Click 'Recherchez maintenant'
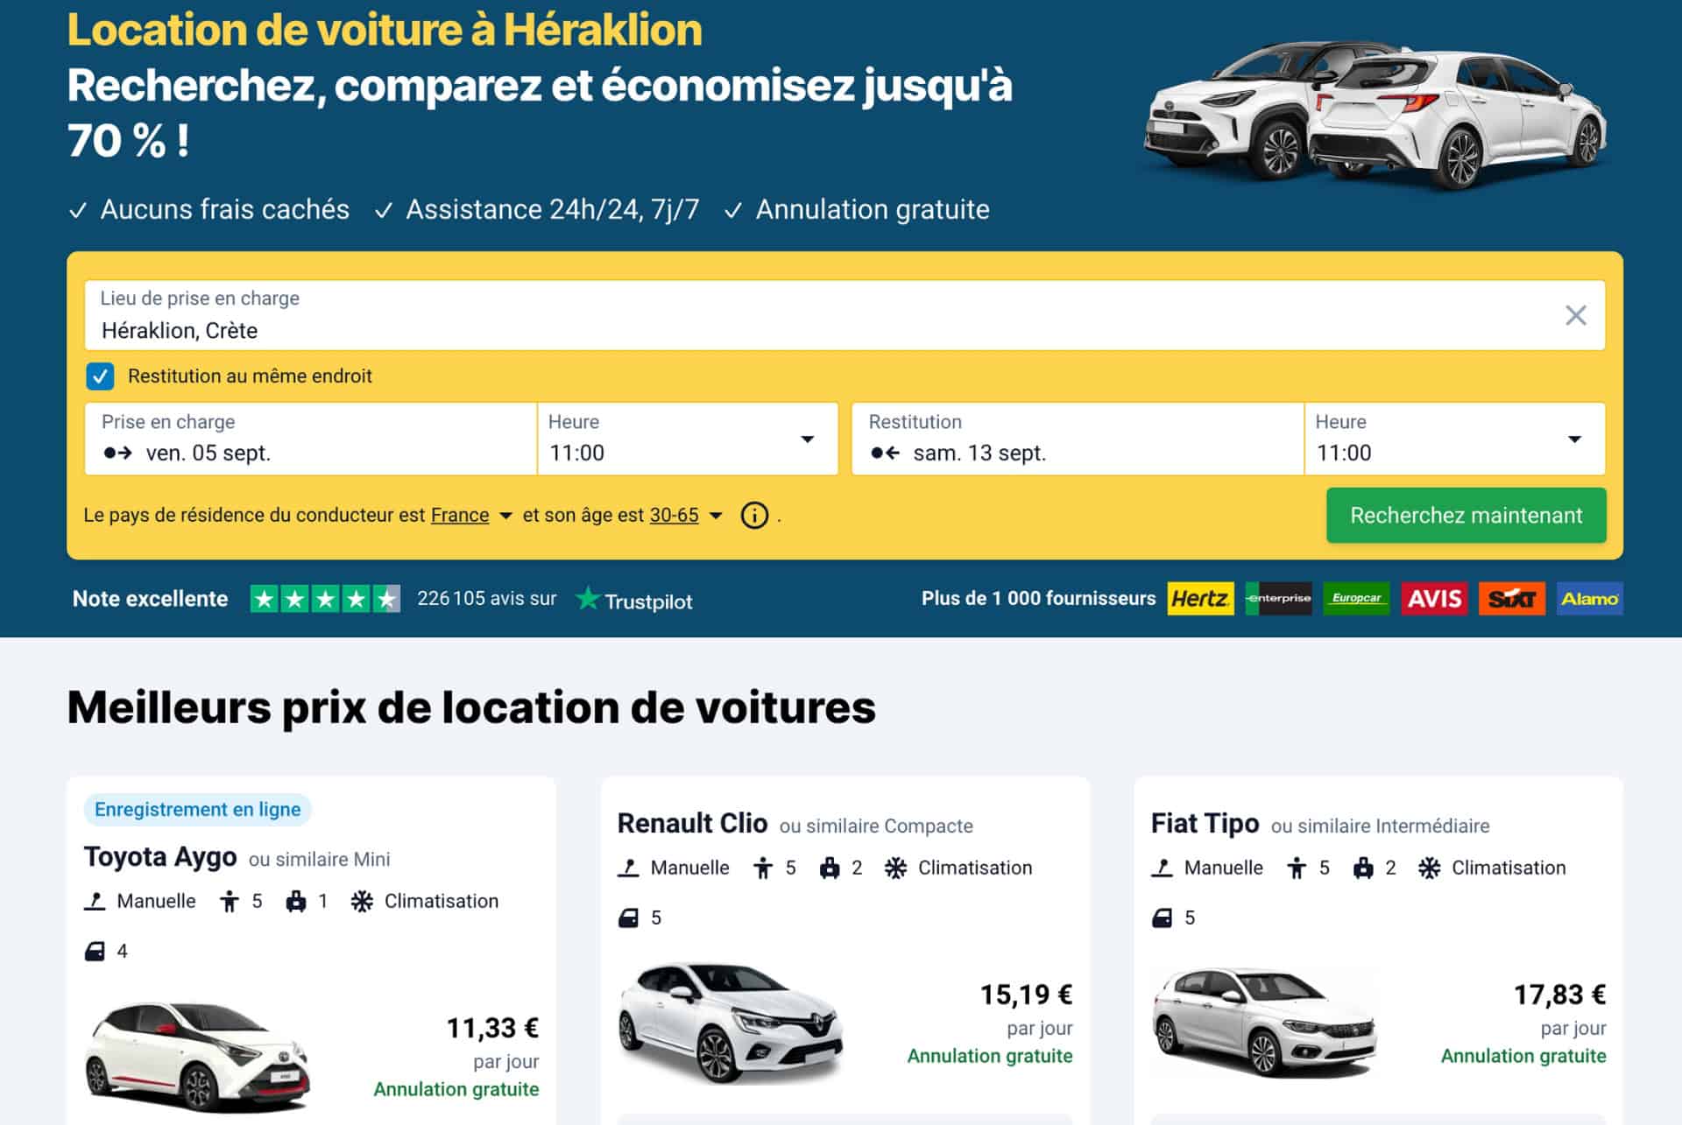This screenshot has height=1125, width=1682. click(1466, 516)
